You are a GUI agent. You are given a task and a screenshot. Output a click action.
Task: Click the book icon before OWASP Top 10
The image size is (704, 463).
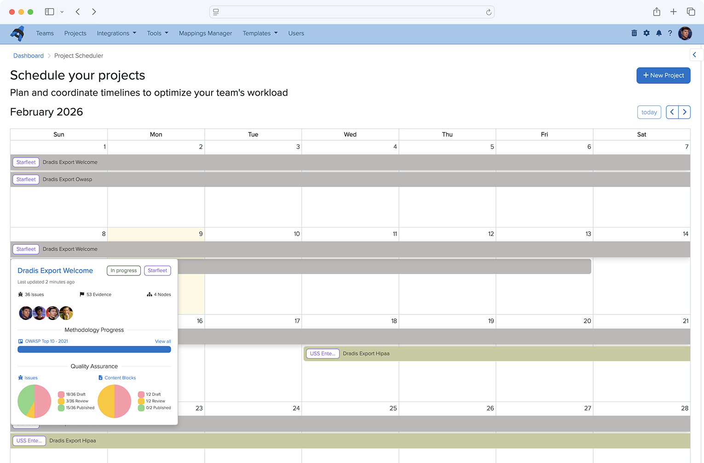pyautogui.click(x=20, y=341)
